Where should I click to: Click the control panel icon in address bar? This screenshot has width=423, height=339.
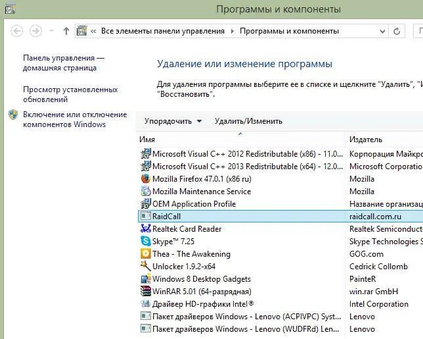81,31
